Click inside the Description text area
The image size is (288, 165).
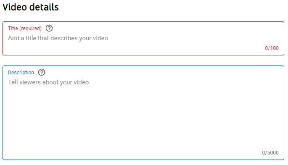coord(143,113)
